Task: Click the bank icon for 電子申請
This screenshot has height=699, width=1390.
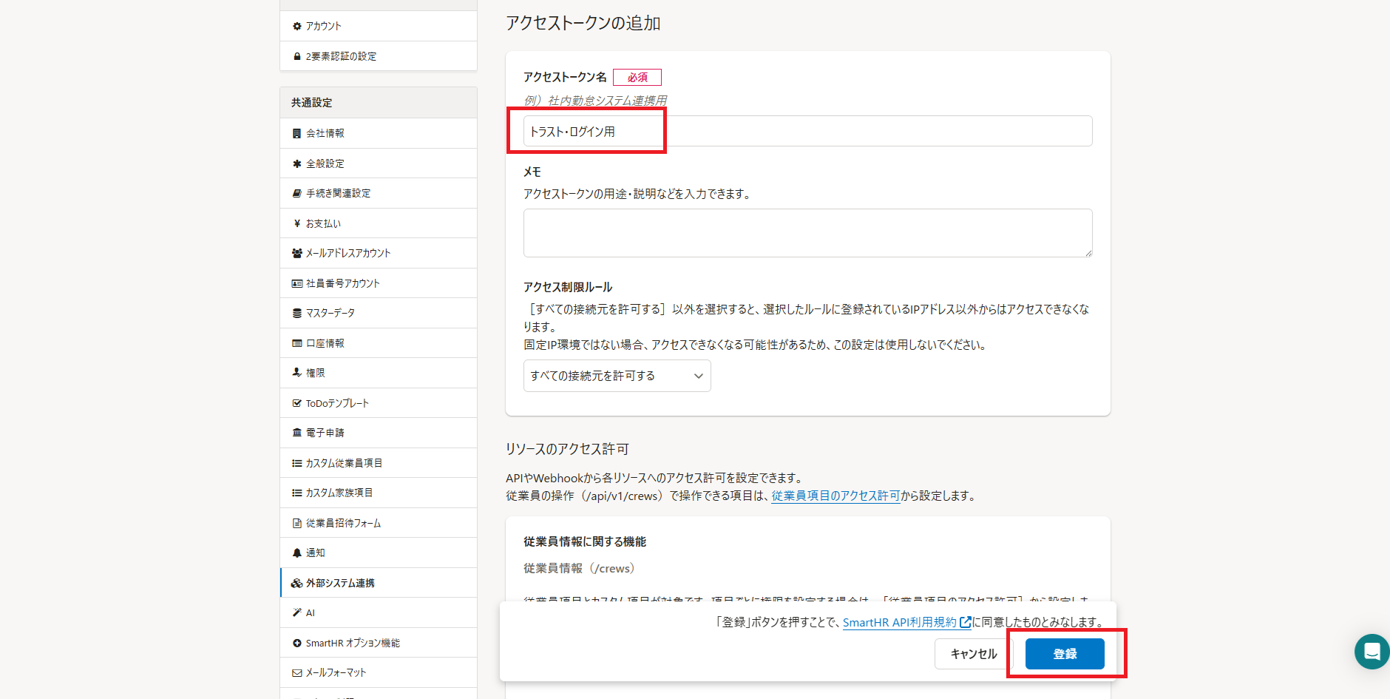Action: (297, 433)
